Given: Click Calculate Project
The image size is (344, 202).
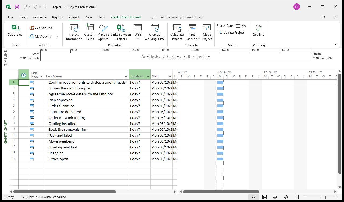Looking at the screenshot, I should coord(177,32).
